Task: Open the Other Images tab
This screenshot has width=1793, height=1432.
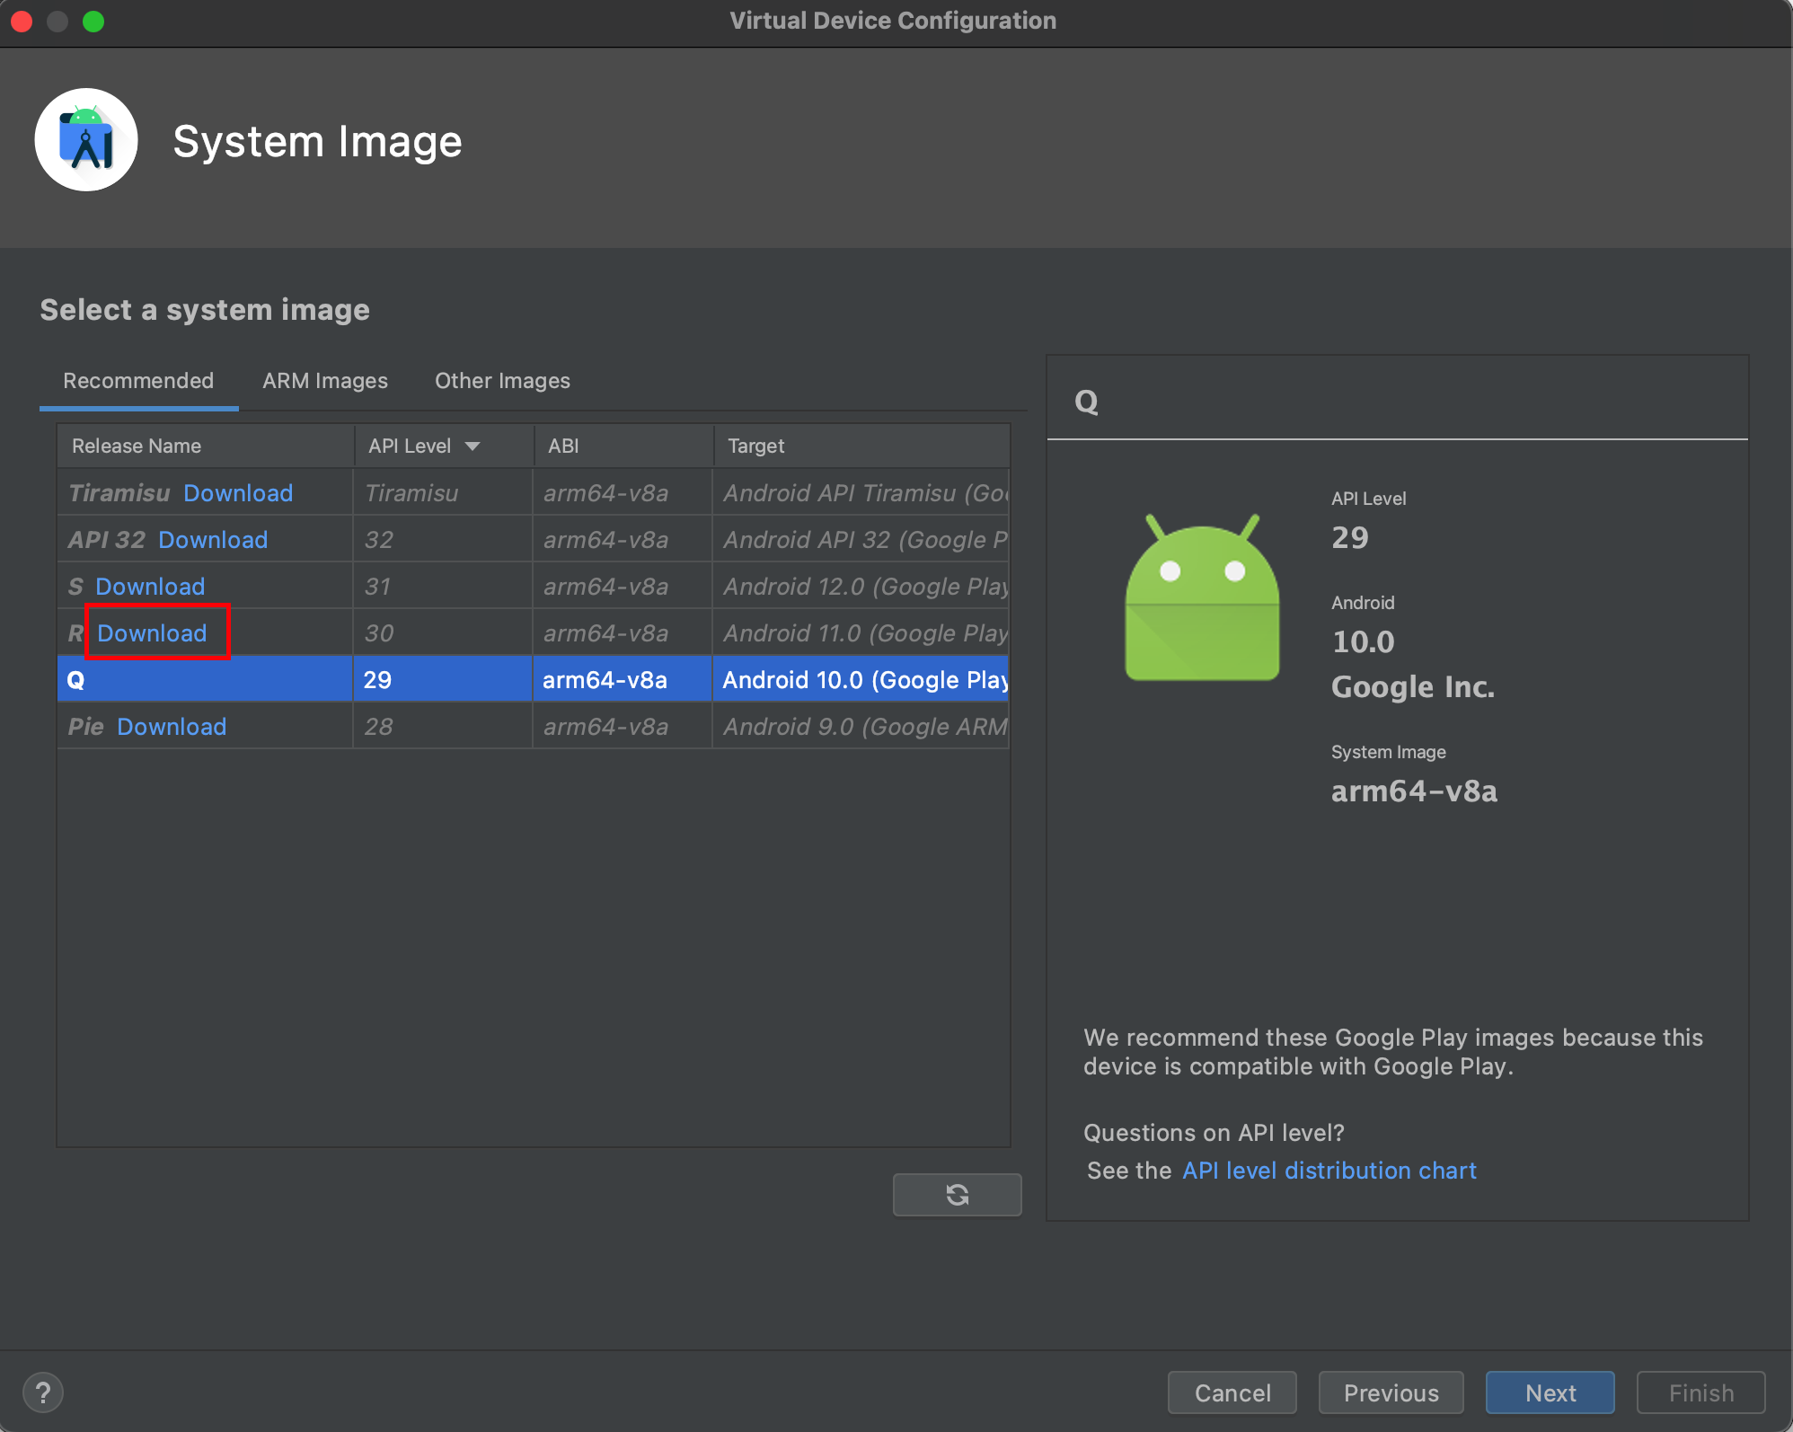Action: [502, 381]
